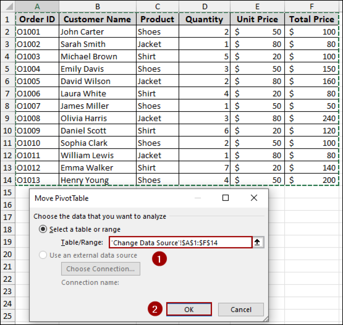The image size is (343, 325).
Task: Click the Choose Connection button
Action: tap(100, 269)
